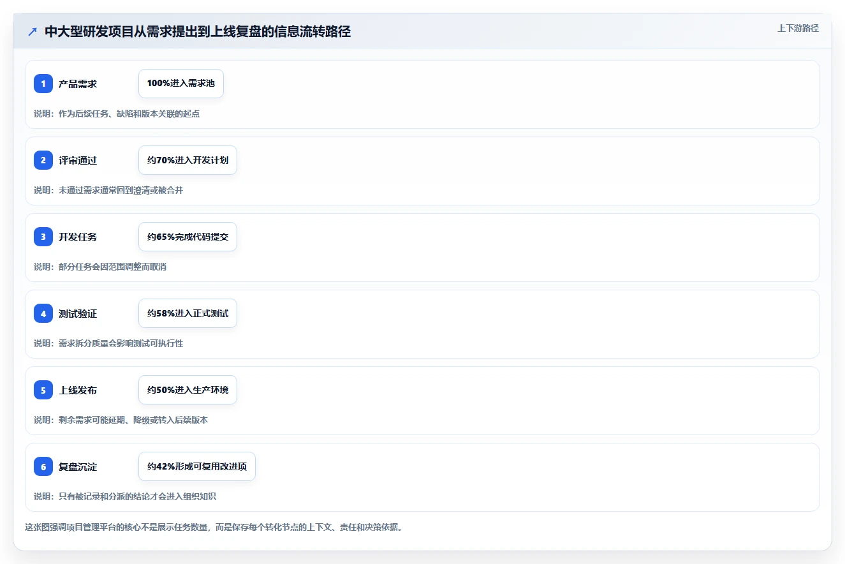Click the note about 延期、降级或转入后续版本
The width and height of the screenshot is (845, 564).
tap(121, 420)
